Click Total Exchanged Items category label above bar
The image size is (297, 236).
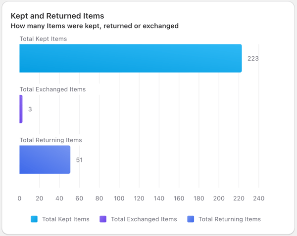point(52,89)
